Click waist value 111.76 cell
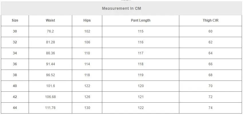244x115 pixels. click(x=50, y=108)
